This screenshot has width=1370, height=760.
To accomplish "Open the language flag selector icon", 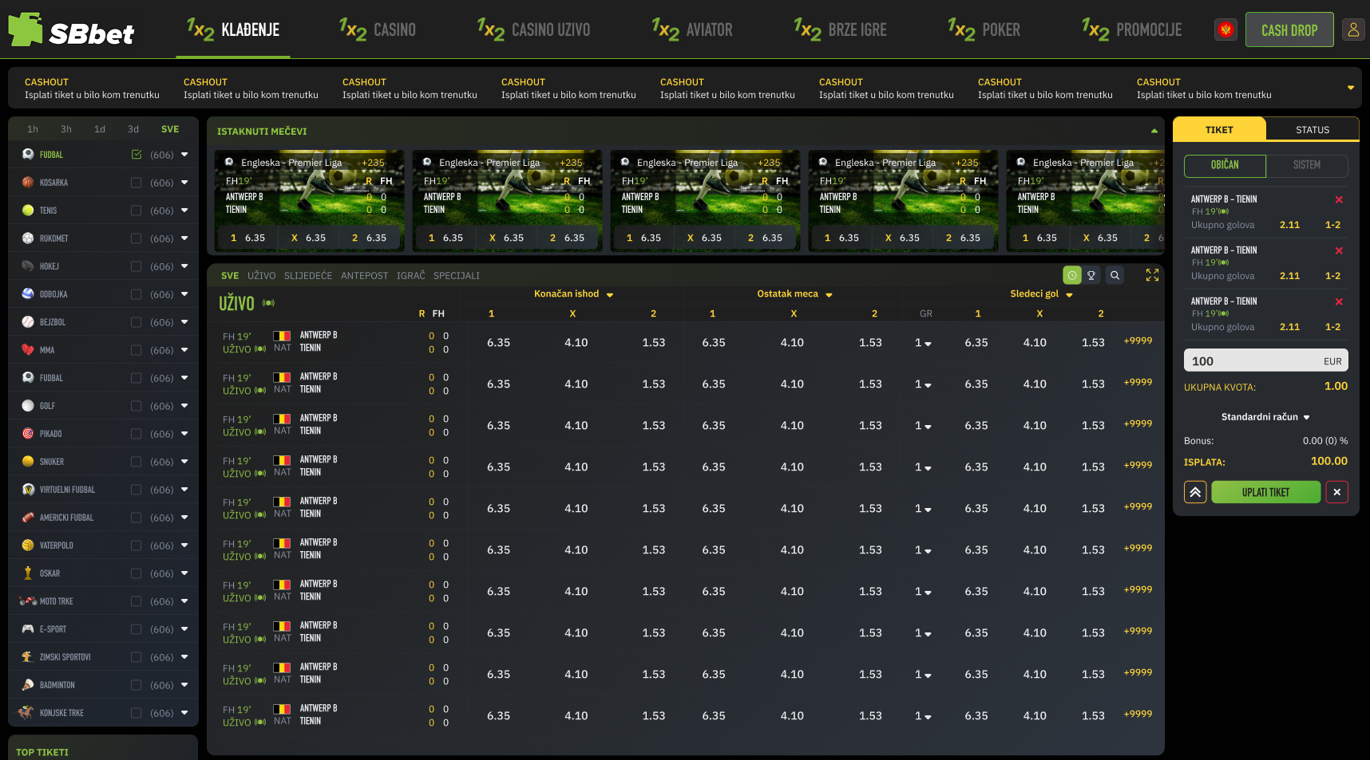I will pos(1225,30).
